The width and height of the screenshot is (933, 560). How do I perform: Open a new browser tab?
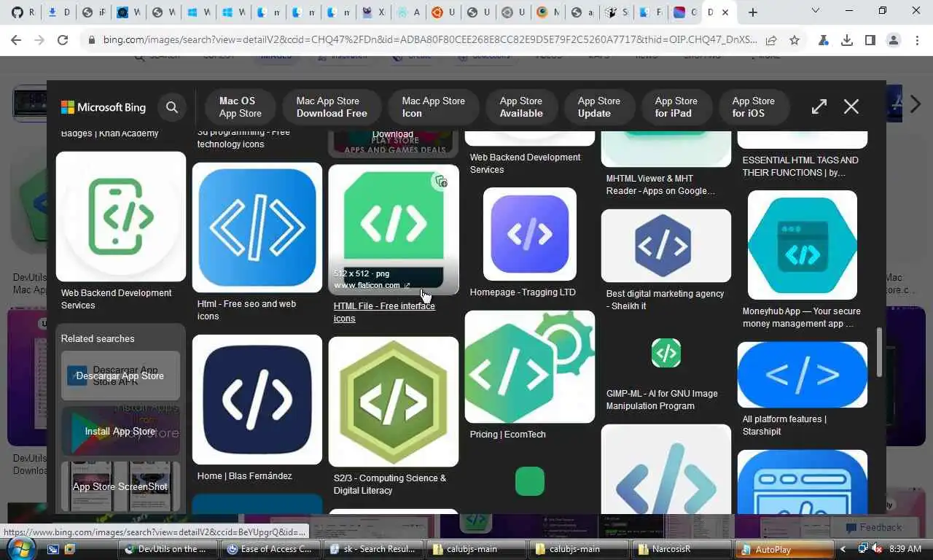pos(753,12)
